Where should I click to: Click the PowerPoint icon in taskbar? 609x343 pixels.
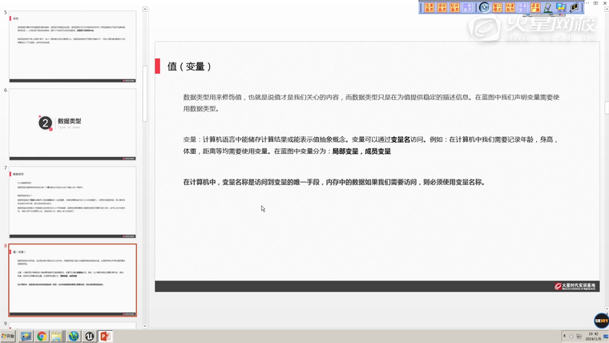click(105, 336)
